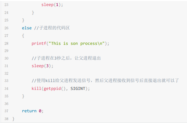This screenshot has width=187, height=123.
Task: Click the else keyword on line 26
Action: 27,28
